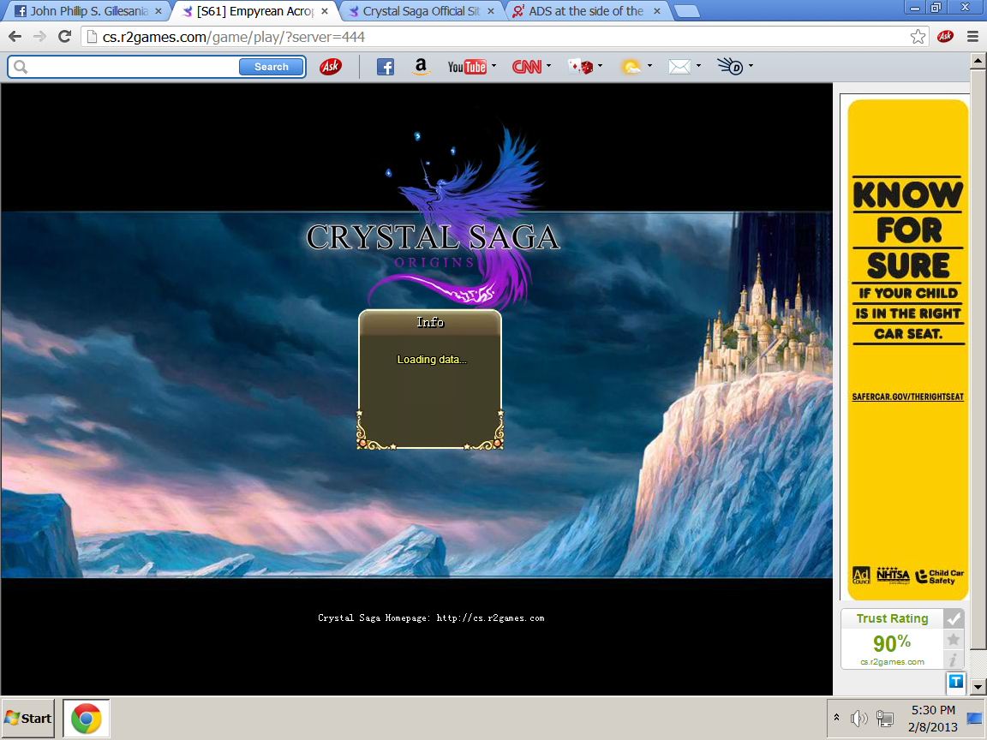Click the info icon in Trust Rating widget

coord(954,659)
